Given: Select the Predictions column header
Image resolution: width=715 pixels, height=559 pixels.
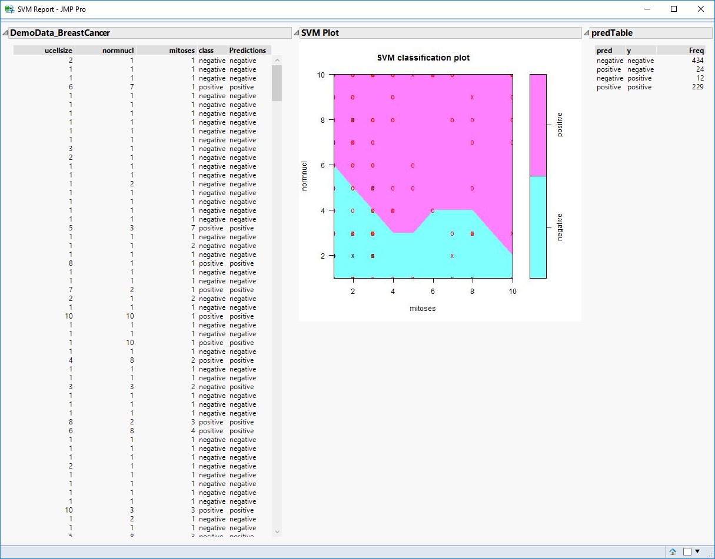Looking at the screenshot, I should pos(248,50).
